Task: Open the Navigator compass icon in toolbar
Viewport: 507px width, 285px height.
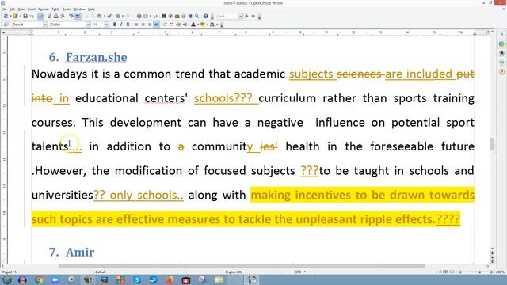Action: 170,16
